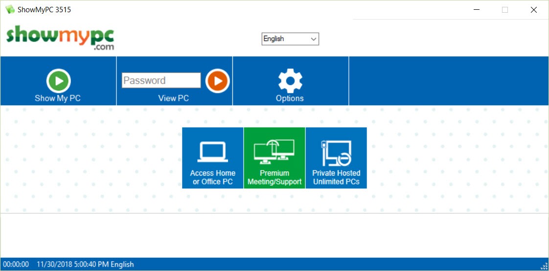Image resolution: width=549 pixels, height=271 pixels.
Task: Close the ShowMyPC window
Action: click(x=533, y=10)
